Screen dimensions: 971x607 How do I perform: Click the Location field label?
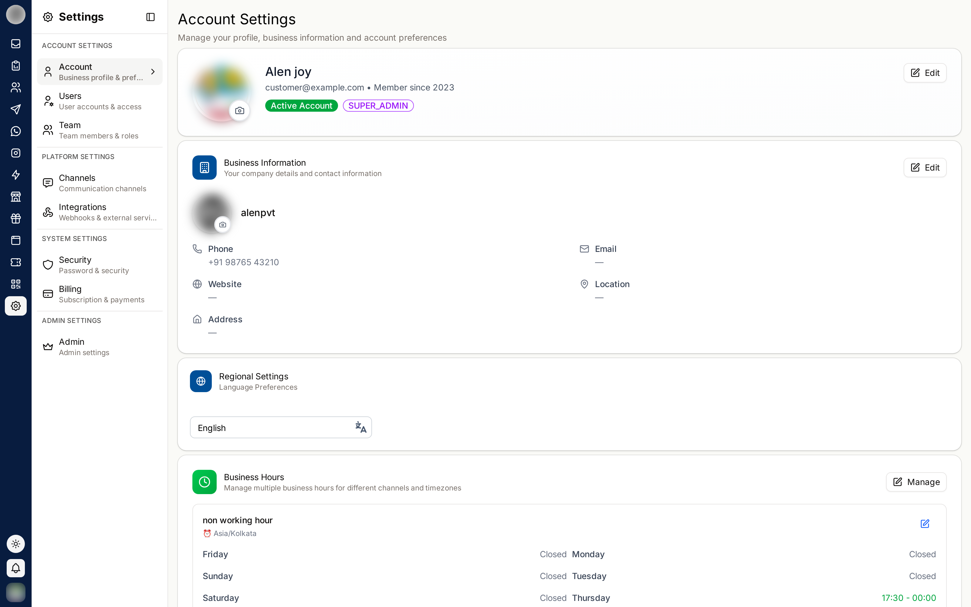click(612, 284)
